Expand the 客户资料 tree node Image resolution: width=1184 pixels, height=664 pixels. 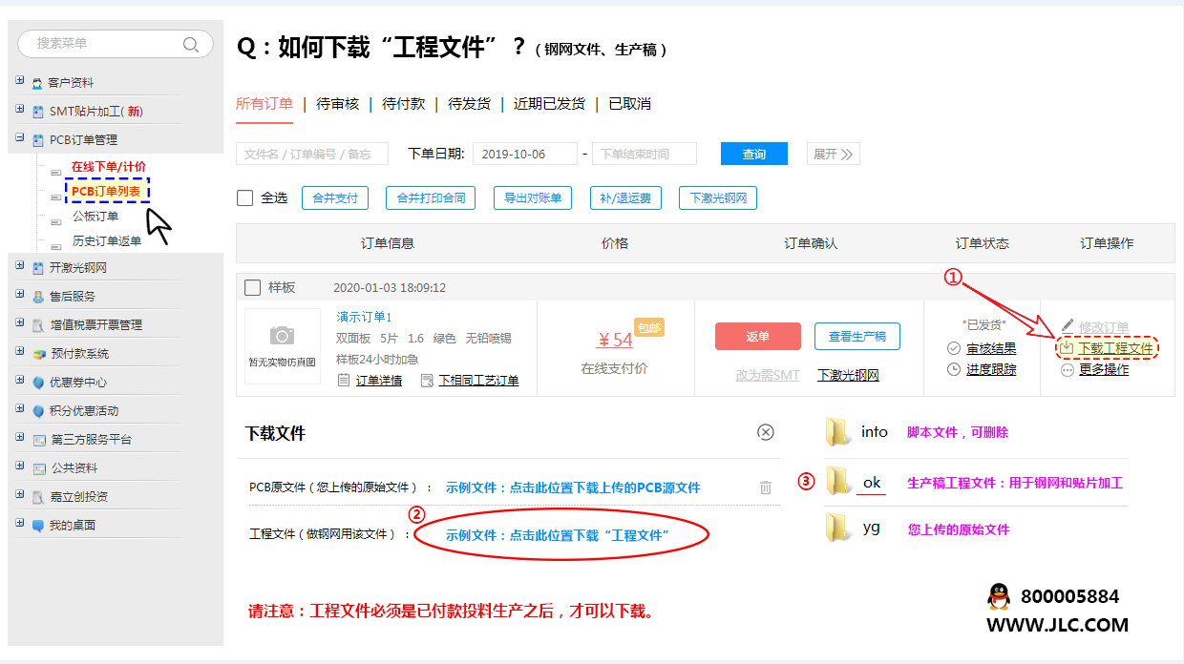[20, 82]
